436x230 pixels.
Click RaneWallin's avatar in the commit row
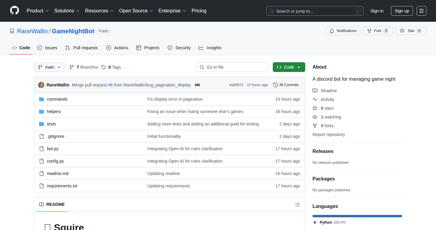(x=41, y=85)
